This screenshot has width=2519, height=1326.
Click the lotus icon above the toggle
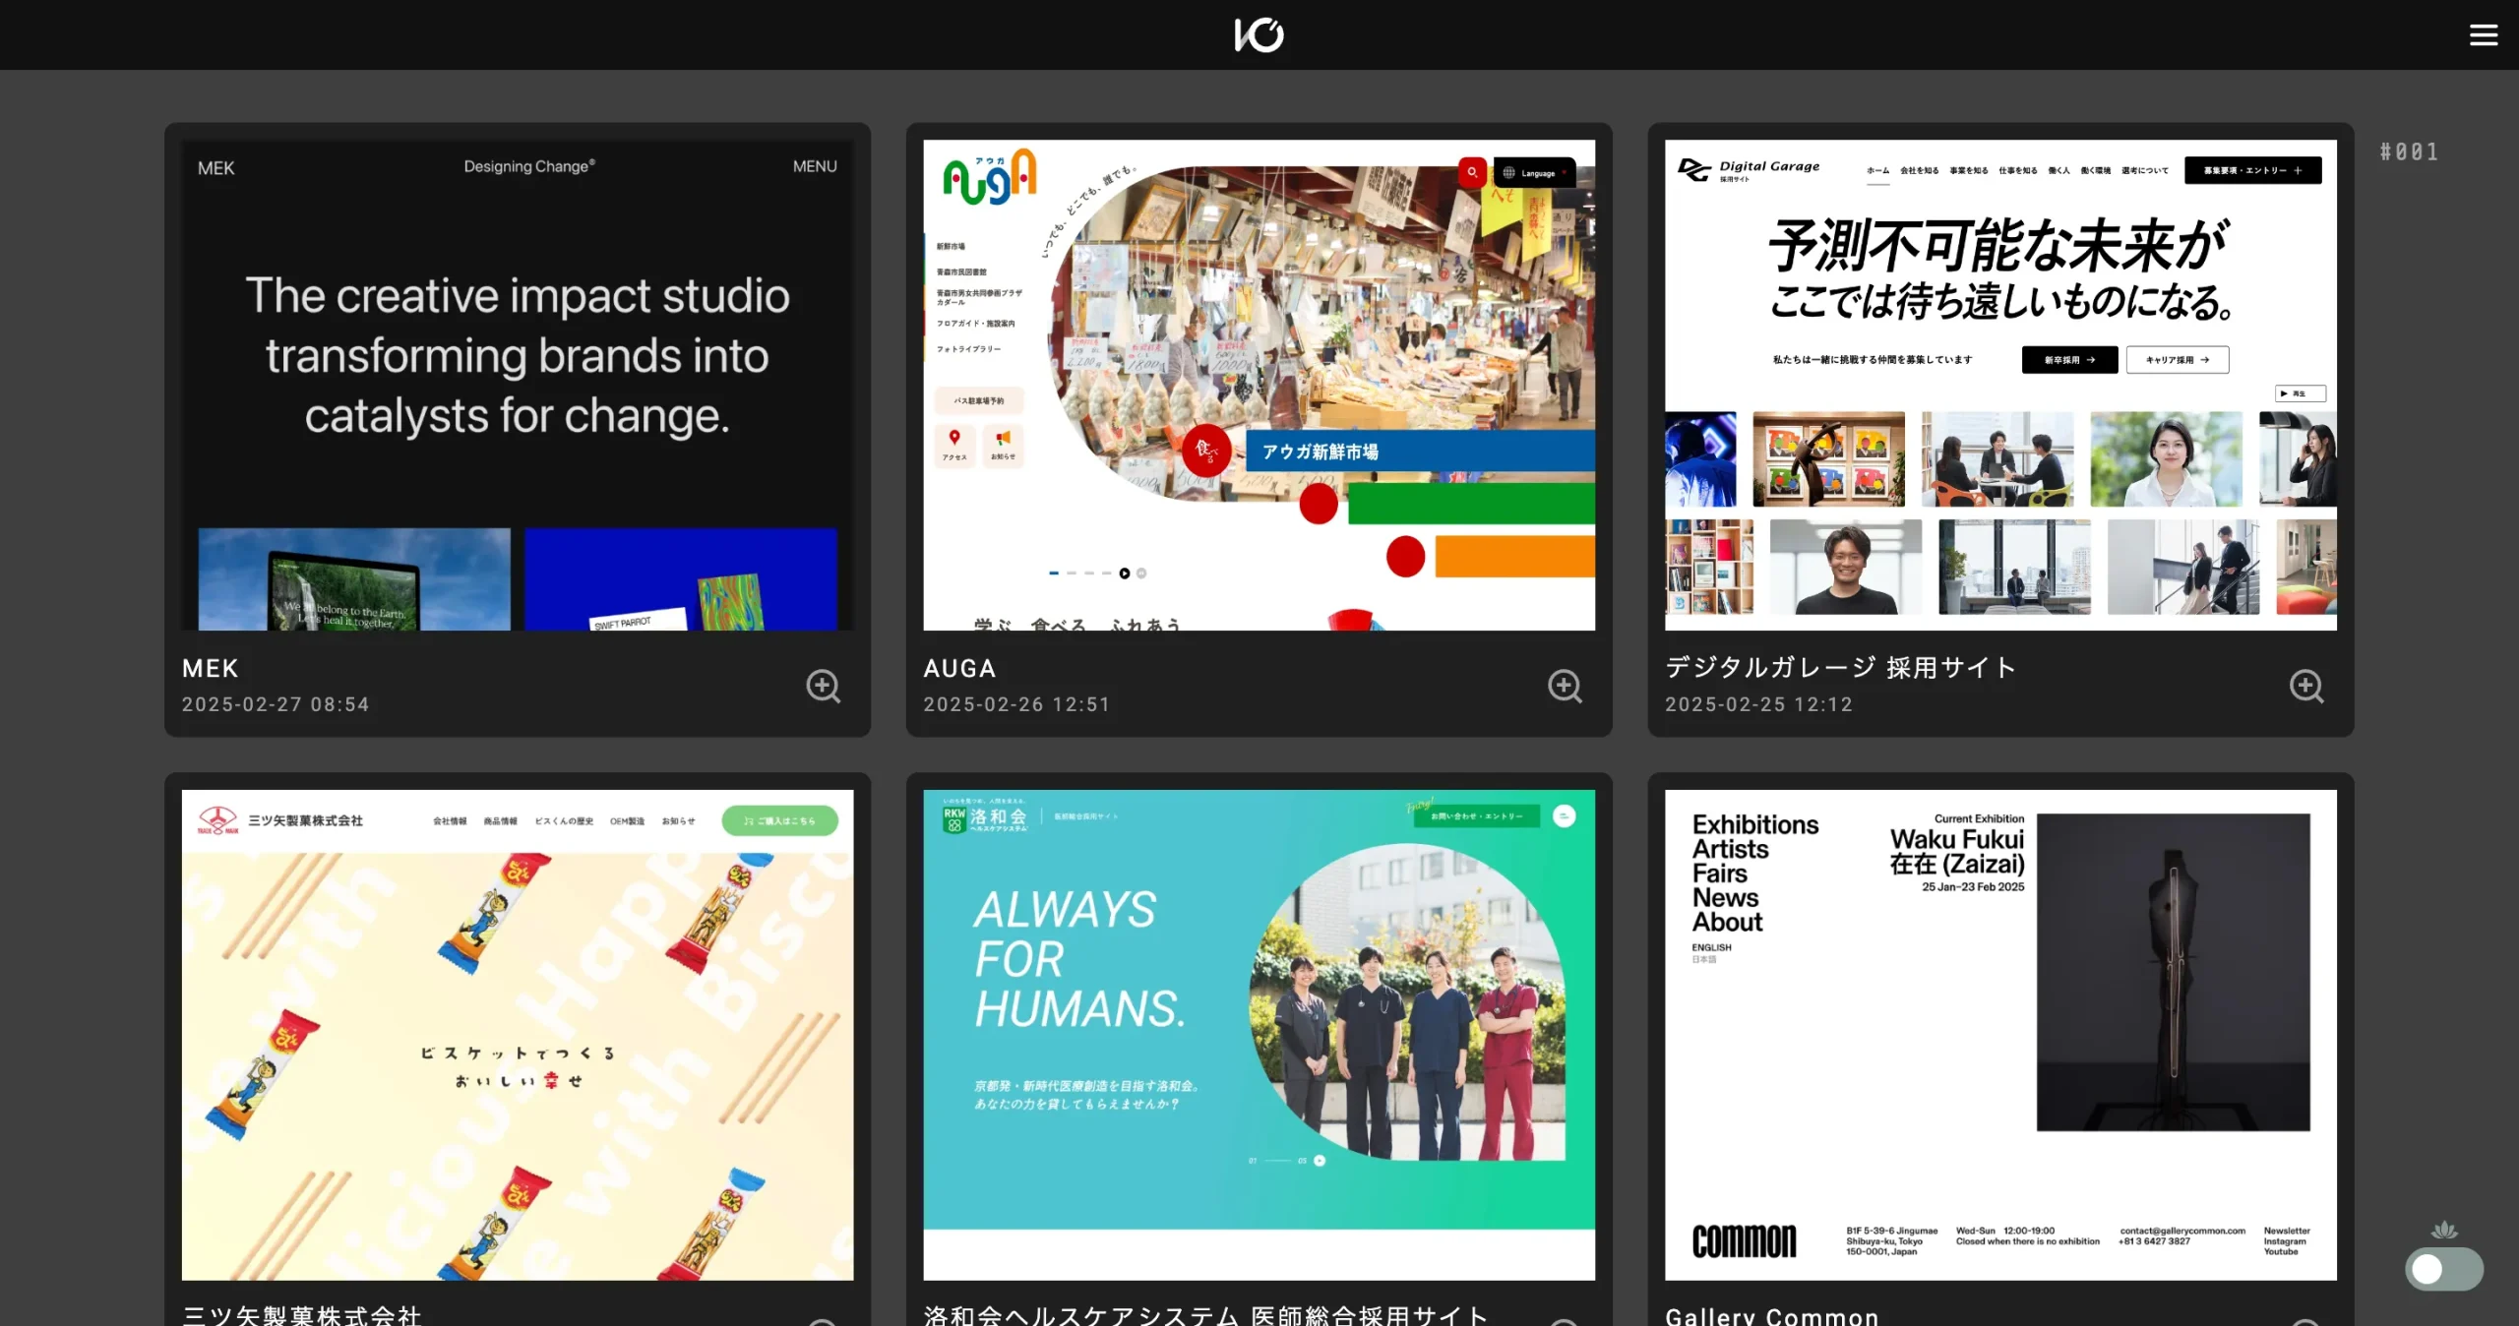click(2444, 1230)
